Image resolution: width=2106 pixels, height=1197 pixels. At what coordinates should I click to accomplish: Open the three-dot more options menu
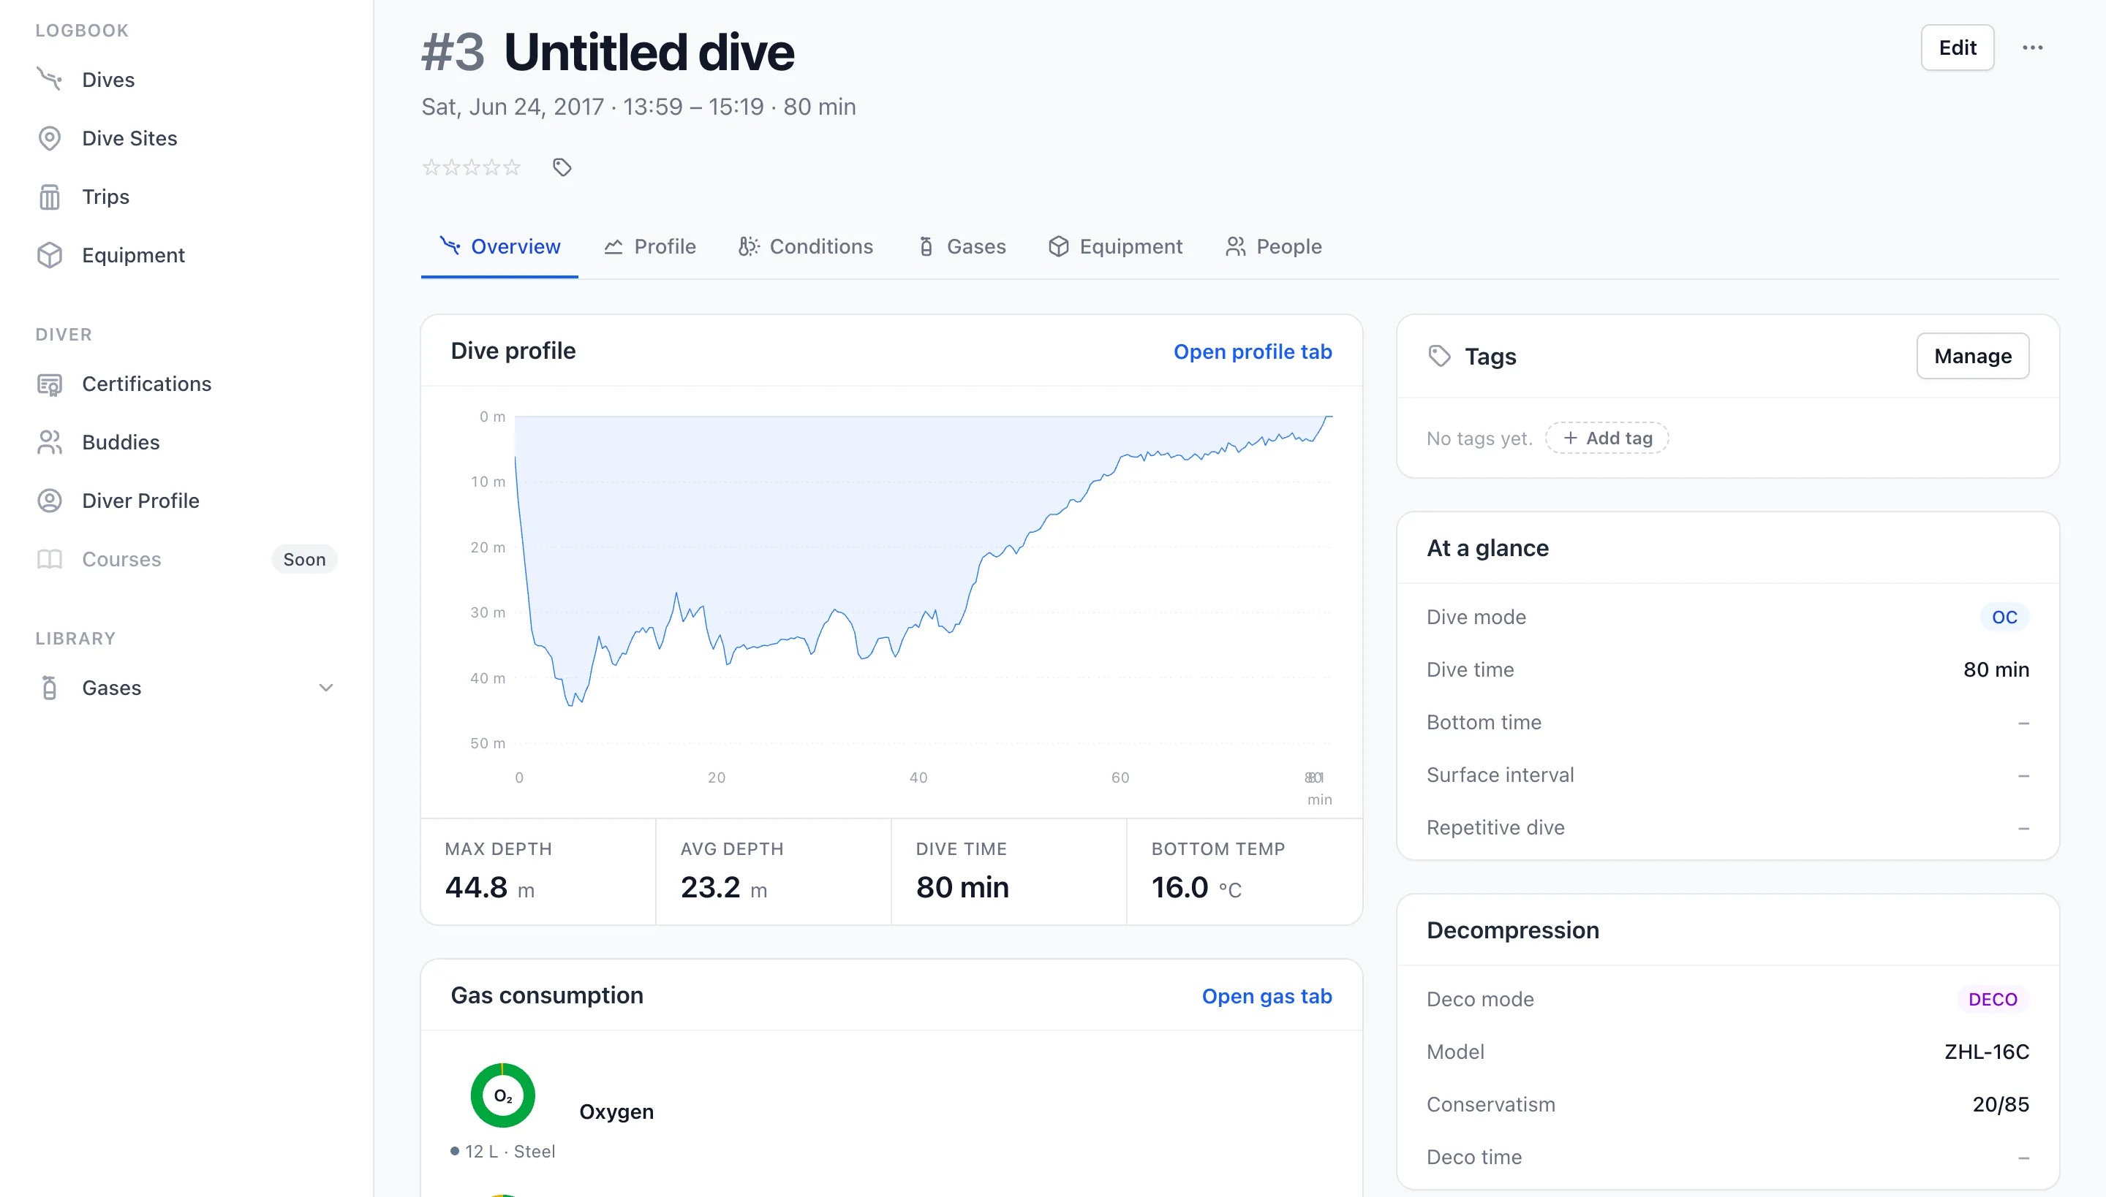[x=2033, y=47]
